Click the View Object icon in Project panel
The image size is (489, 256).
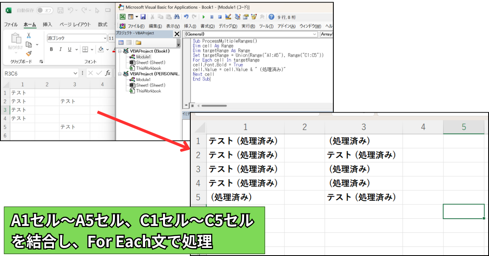point(128,42)
